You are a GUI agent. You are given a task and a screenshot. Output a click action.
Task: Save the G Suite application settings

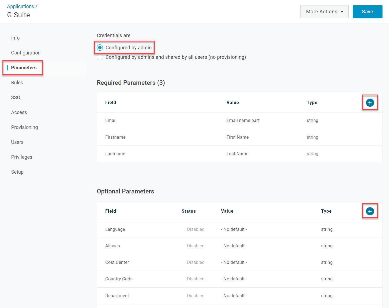click(367, 12)
